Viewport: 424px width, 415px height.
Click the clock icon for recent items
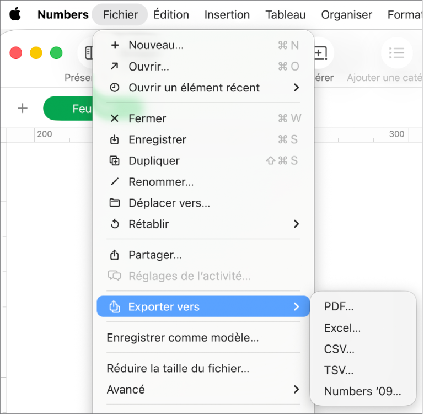[115, 88]
